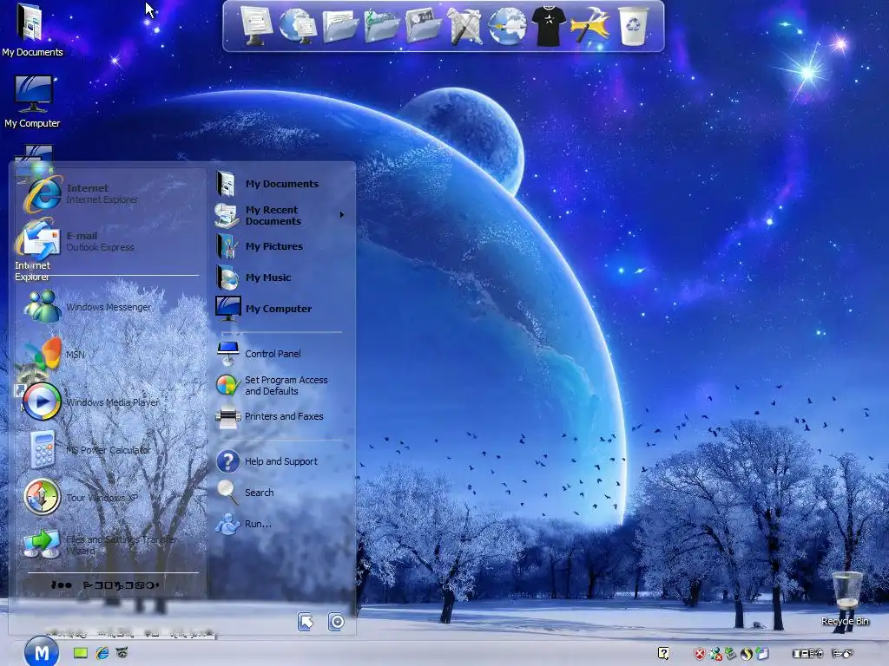Click the raccoon quick launch icon

point(122,652)
